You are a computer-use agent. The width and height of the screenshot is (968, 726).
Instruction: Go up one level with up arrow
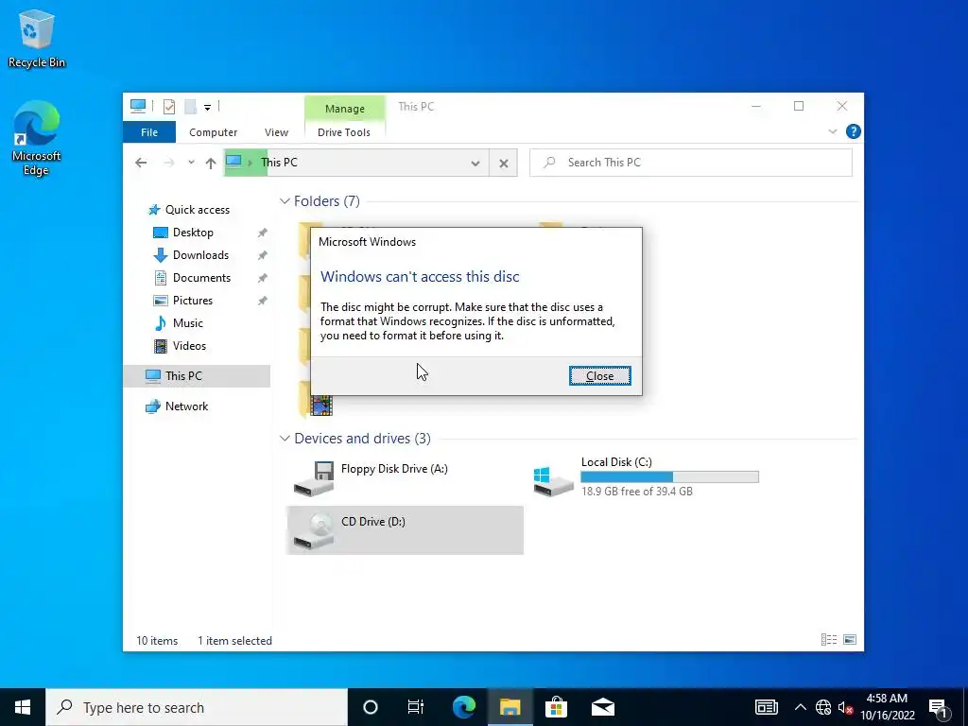tap(211, 163)
